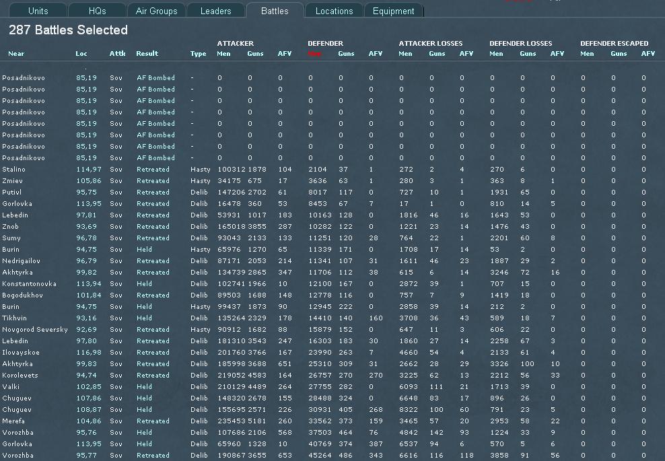665x461 pixels.
Task: Open location 104,86 near Merefa
Action: pos(89,421)
